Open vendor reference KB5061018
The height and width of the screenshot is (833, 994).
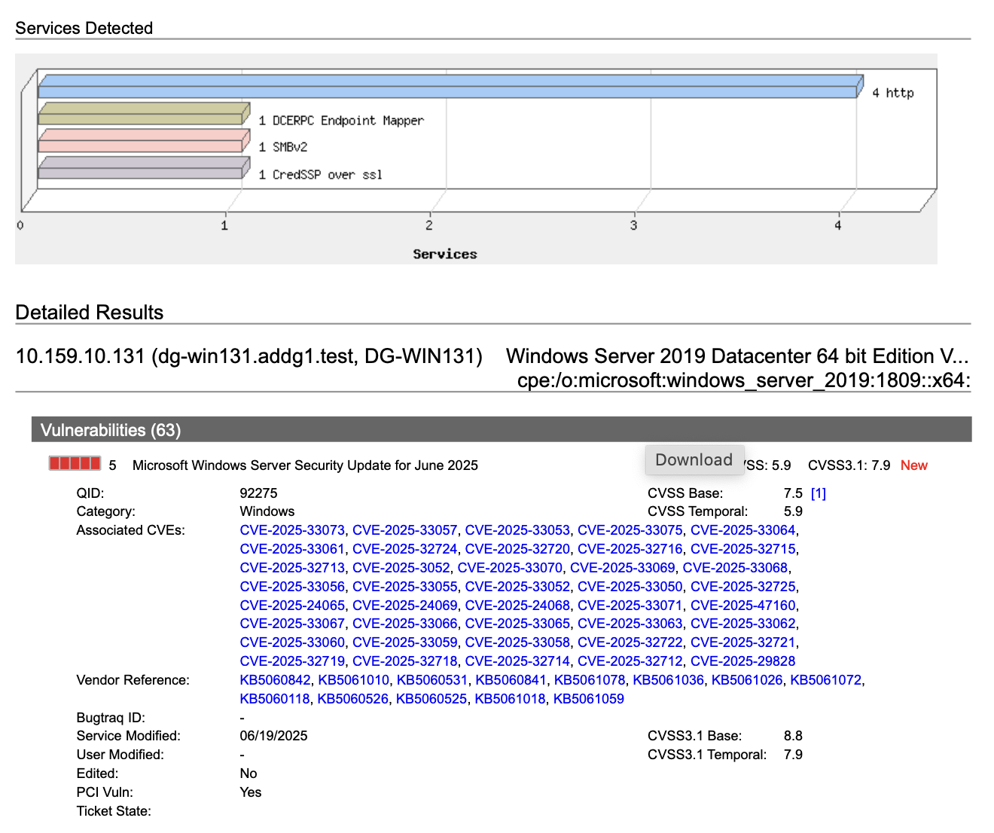tap(510, 699)
